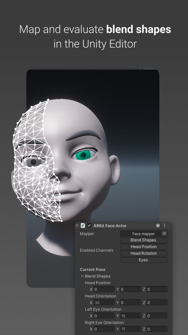The image size is (188, 335).
Task: Click the Right Eye Orientation Y field
Action: tap(131, 329)
